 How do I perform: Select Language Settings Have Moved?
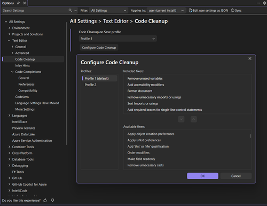tap(37, 103)
